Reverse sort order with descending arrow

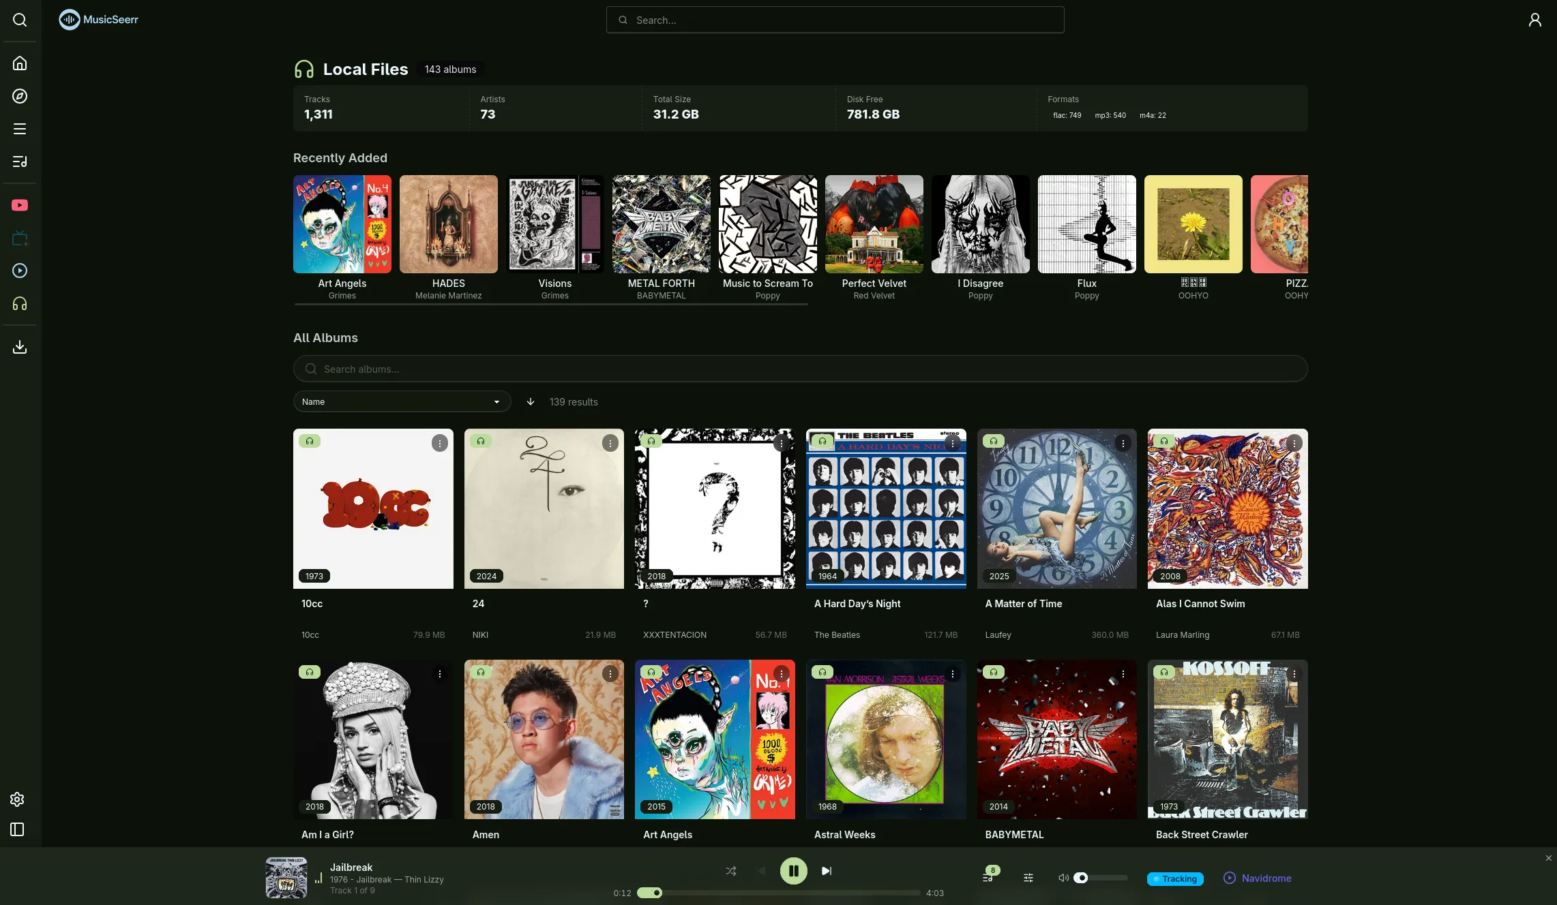click(x=531, y=401)
